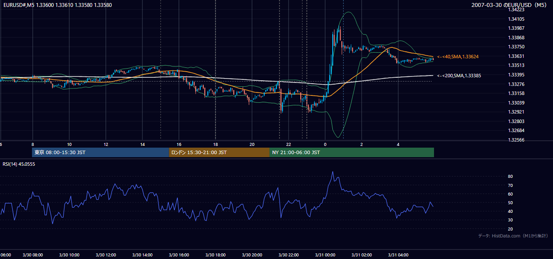Click price axis value 1.33395
This screenshot has width=553, height=259.
pos(517,75)
